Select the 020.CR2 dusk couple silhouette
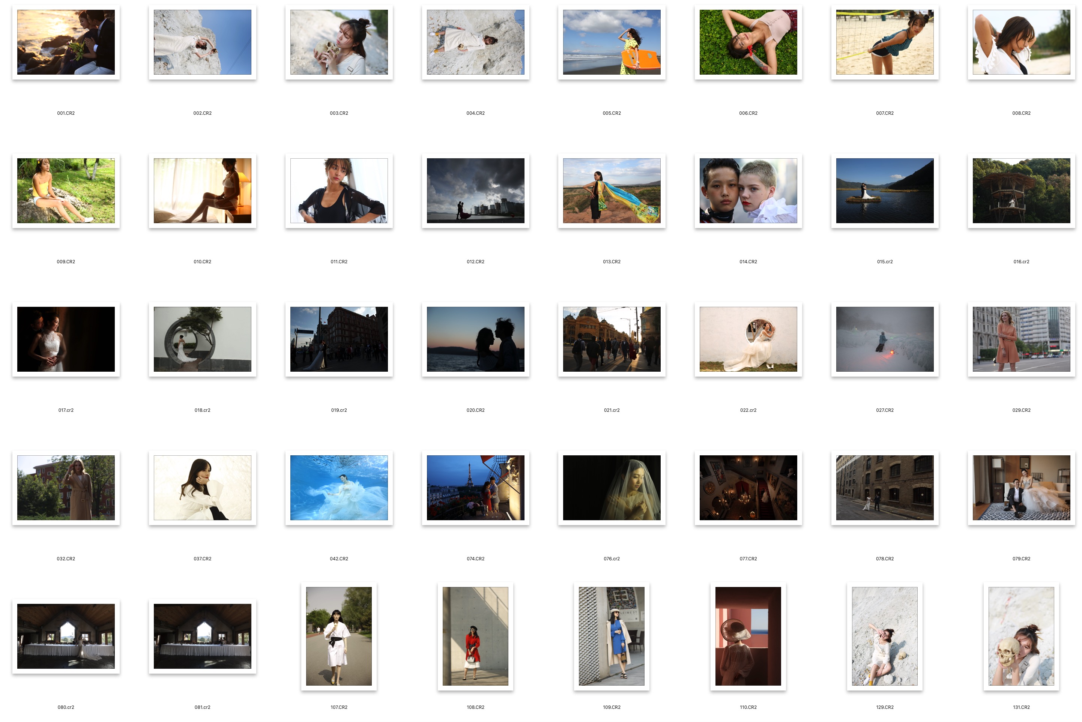Viewport: 1082px width, 722px height. pyautogui.click(x=475, y=339)
